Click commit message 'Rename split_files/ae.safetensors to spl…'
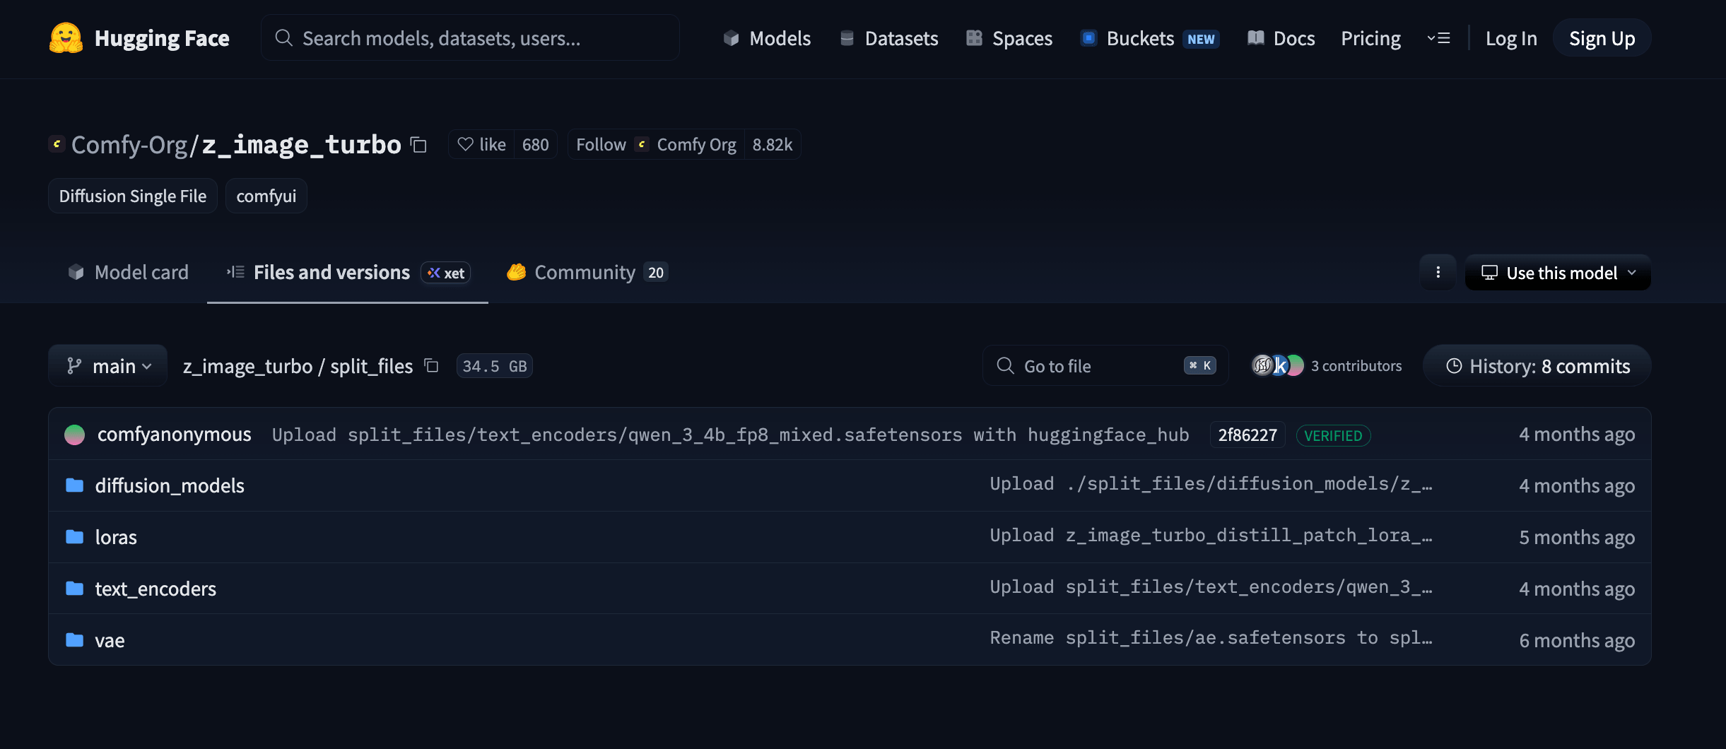Screen dimensions: 1726x749 [1211, 638]
